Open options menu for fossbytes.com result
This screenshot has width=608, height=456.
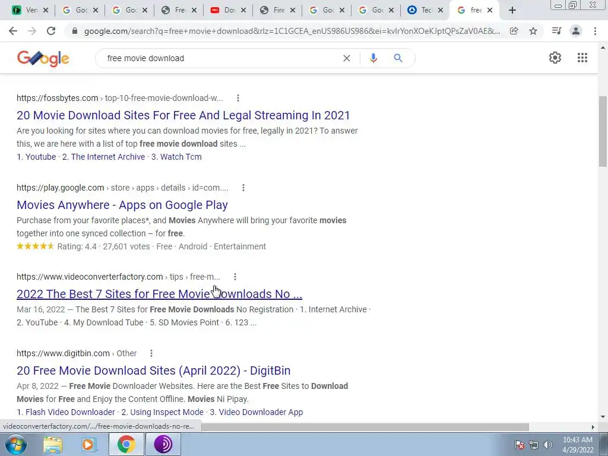coord(238,98)
